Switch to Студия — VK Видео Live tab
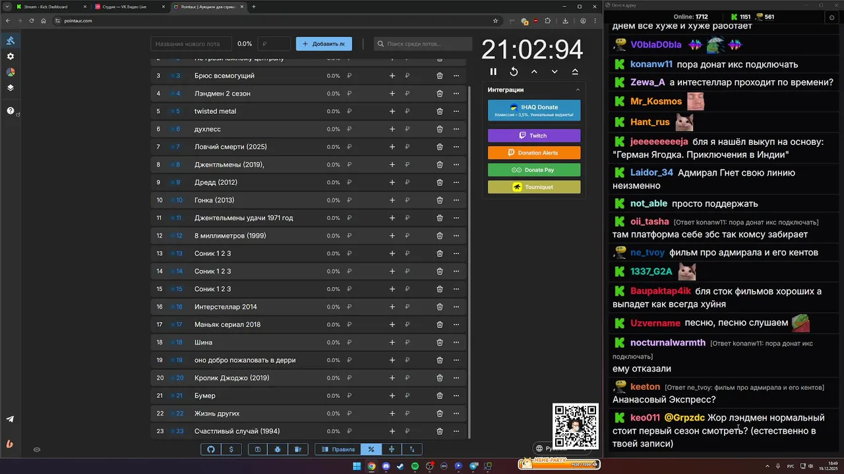The width and height of the screenshot is (844, 474). (129, 7)
